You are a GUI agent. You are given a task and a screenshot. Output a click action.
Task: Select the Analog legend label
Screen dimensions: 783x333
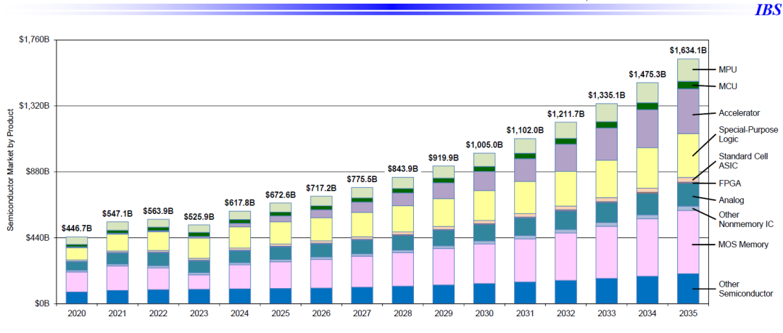click(x=732, y=200)
